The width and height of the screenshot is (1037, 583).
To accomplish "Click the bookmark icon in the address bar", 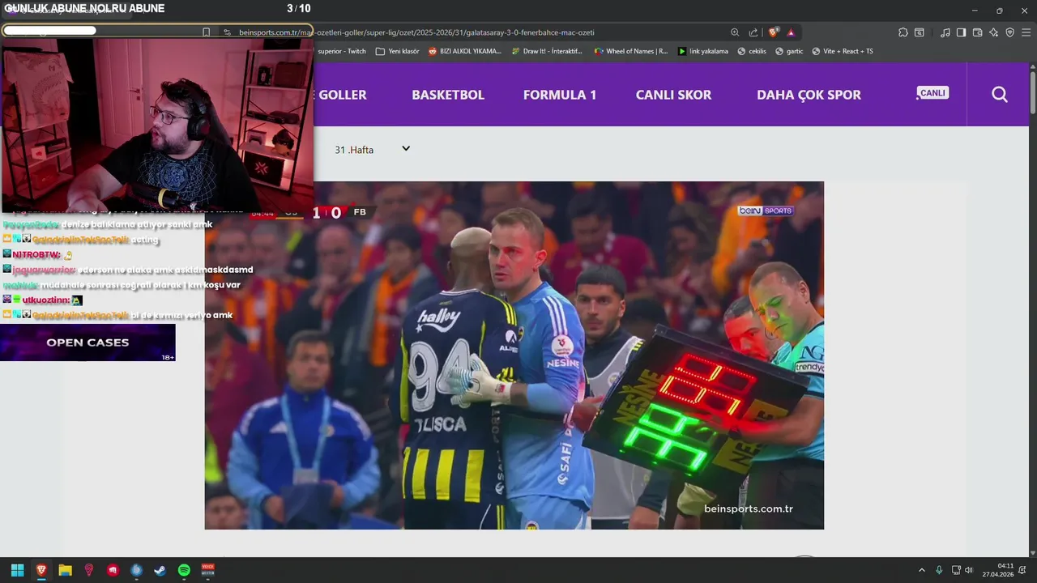I will coord(206,32).
